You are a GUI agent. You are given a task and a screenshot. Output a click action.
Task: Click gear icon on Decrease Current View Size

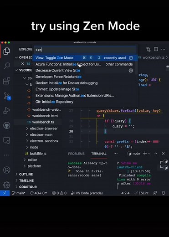click(x=131, y=71)
